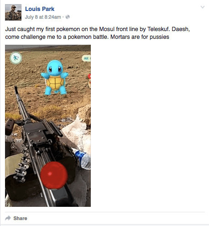Viewport: 209px width, 226px height.
Task: Click the partially visible red creature at photo edge
Action: click(x=89, y=81)
